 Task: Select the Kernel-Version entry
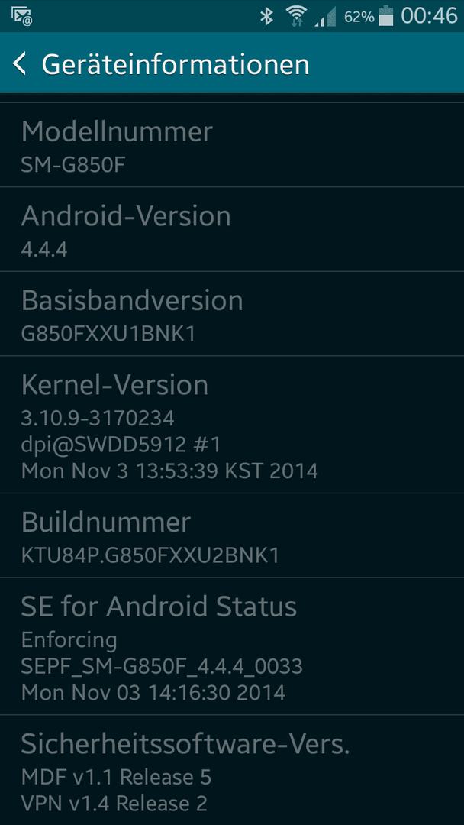pyautogui.click(x=232, y=425)
